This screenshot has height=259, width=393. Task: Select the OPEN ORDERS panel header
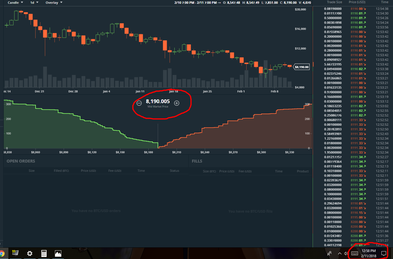(x=21, y=161)
